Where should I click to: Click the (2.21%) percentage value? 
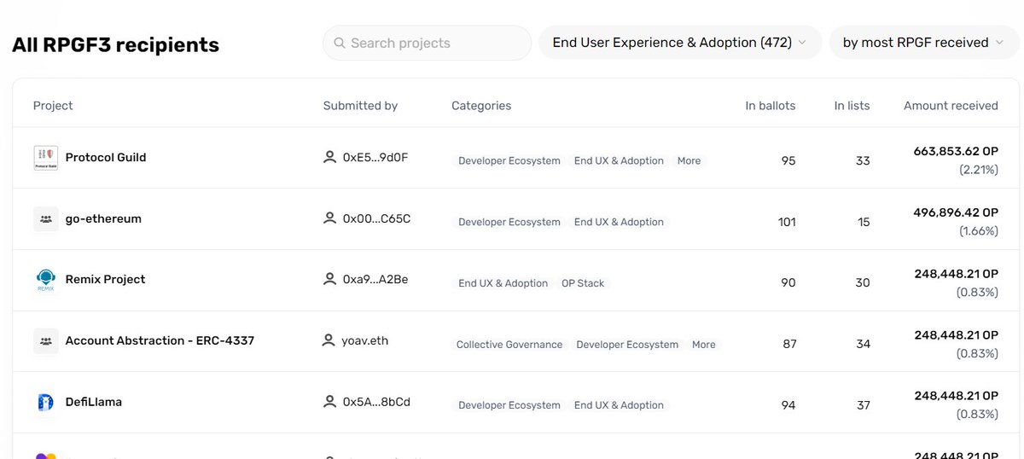click(978, 170)
